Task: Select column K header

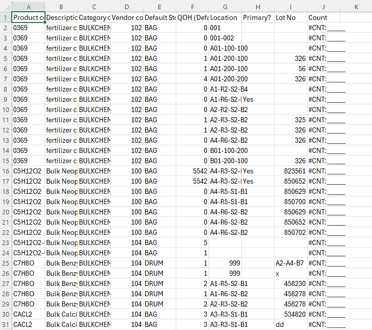Action: click(356, 7)
